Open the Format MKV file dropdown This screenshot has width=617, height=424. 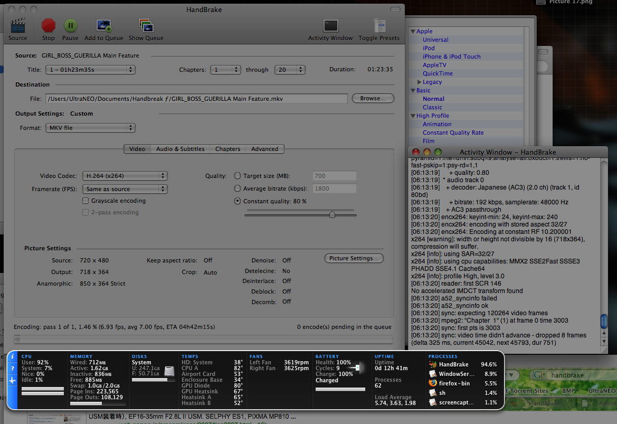pyautogui.click(x=91, y=128)
